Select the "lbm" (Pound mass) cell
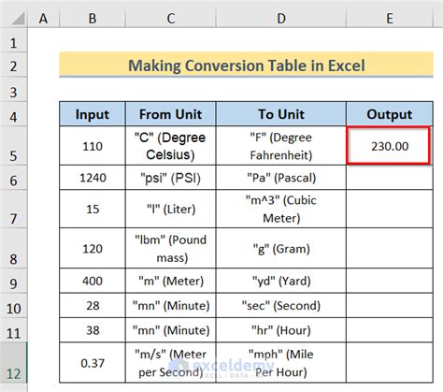 pyautogui.click(x=171, y=248)
